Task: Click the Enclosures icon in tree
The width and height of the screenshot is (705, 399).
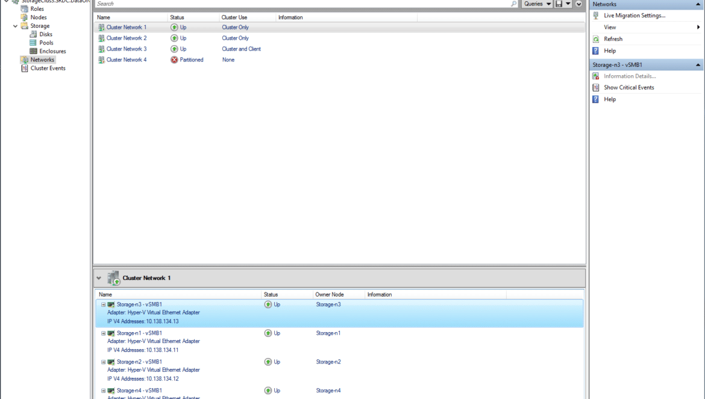Action: pos(33,51)
